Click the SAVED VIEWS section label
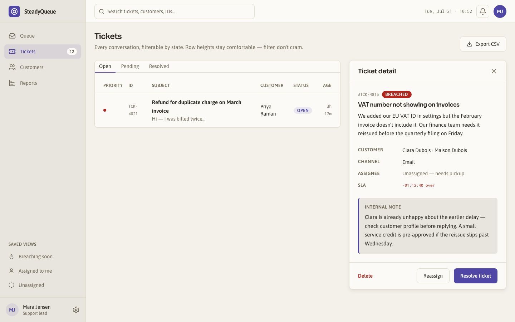Viewport: 515px width, 322px height. [23, 244]
